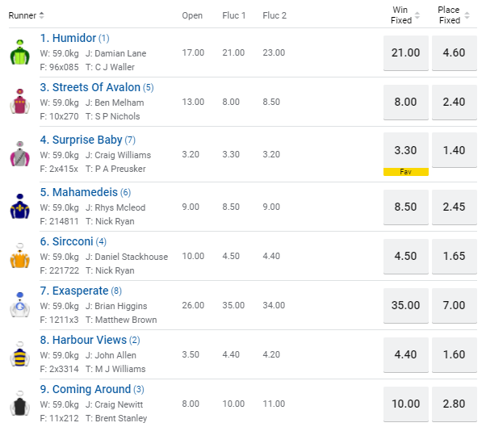The width and height of the screenshot is (486, 427).
Task: Click Sircconi's orange jockey silks icon
Action: [20, 255]
